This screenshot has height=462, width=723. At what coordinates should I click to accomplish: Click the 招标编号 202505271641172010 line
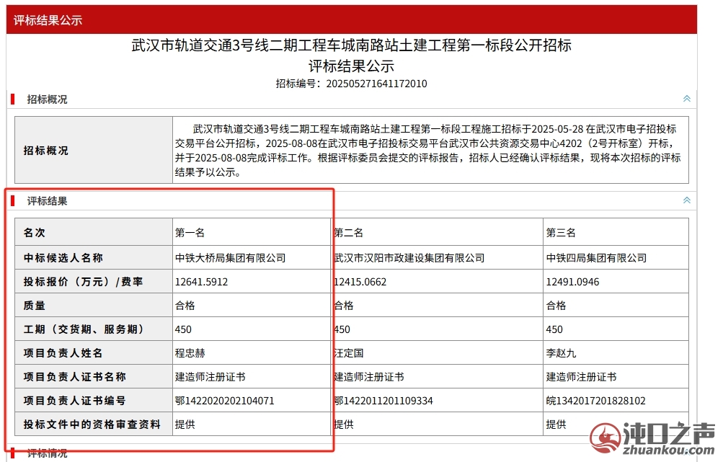(351, 84)
